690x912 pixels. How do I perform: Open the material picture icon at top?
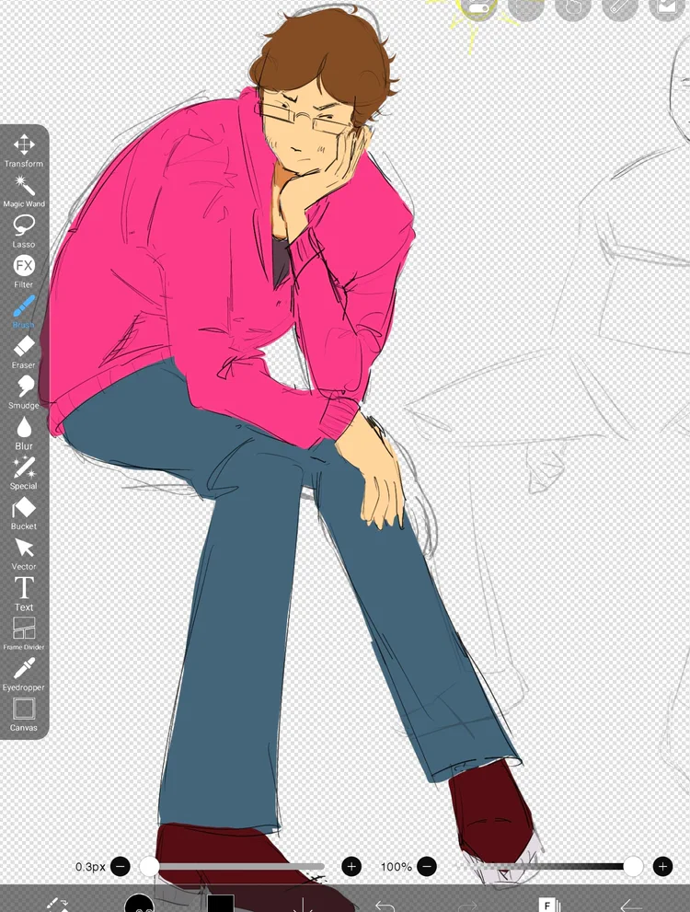coord(666,8)
